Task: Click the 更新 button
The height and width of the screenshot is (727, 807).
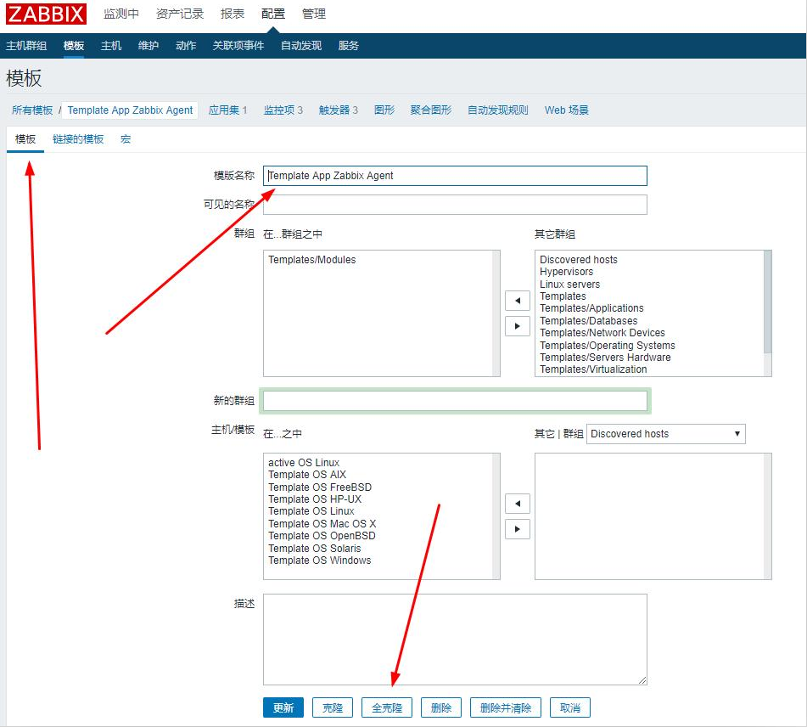Action: click(x=283, y=708)
